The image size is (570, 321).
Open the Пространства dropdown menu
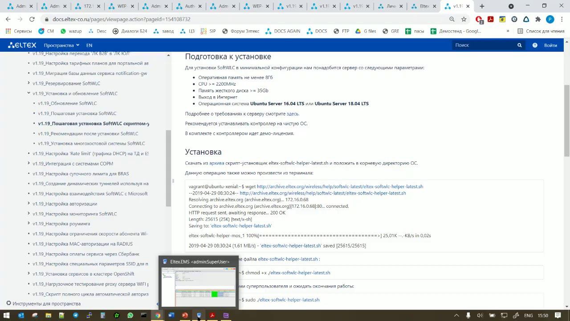(61, 45)
